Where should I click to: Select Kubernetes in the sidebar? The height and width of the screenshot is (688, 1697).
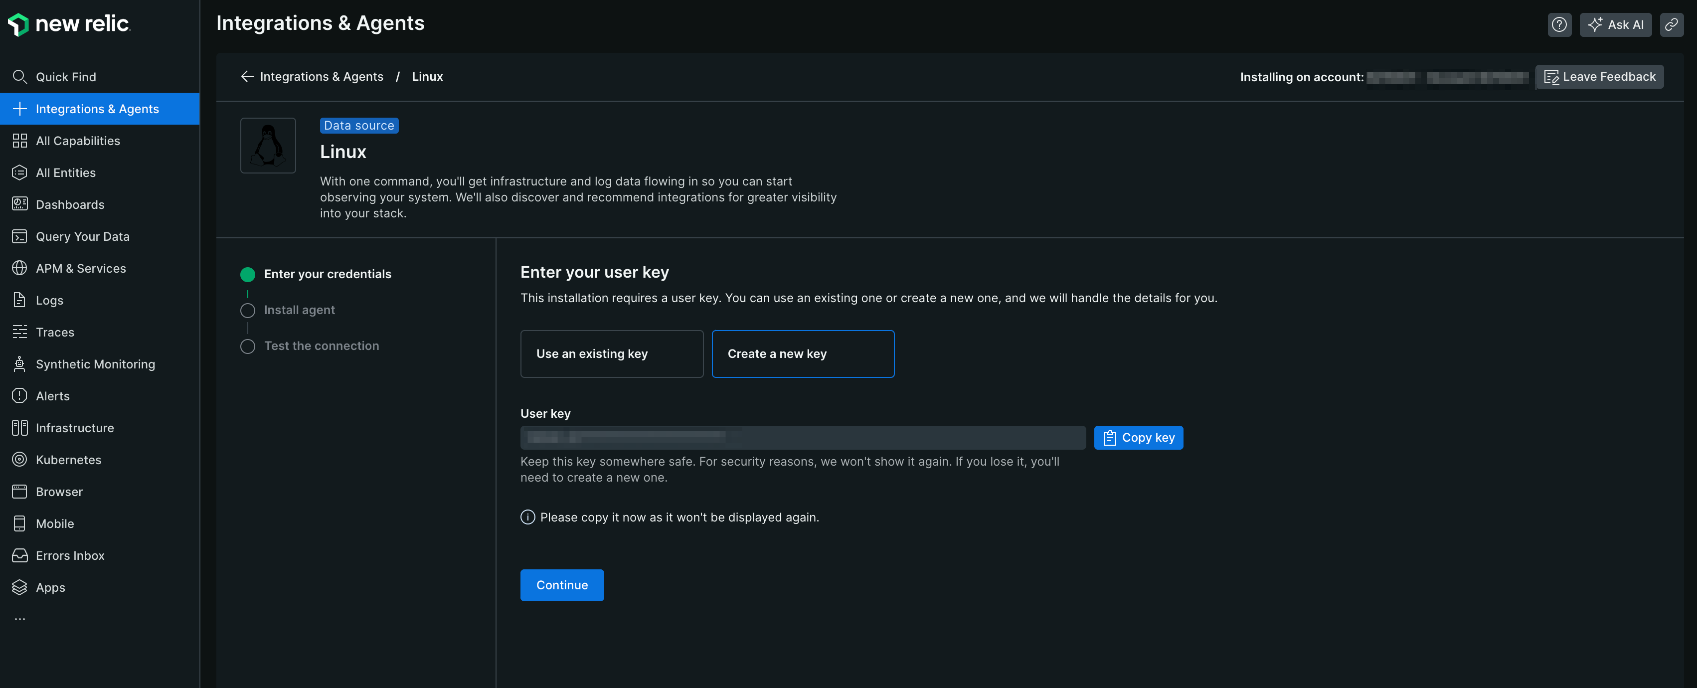68,459
